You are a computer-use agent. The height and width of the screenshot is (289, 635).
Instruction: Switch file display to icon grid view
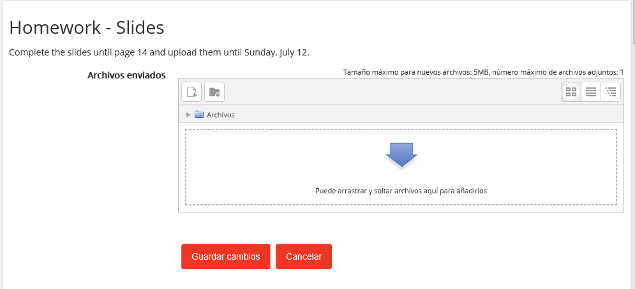[571, 92]
